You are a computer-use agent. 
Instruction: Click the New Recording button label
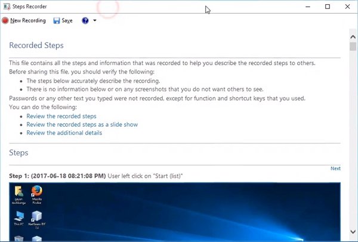(28, 20)
